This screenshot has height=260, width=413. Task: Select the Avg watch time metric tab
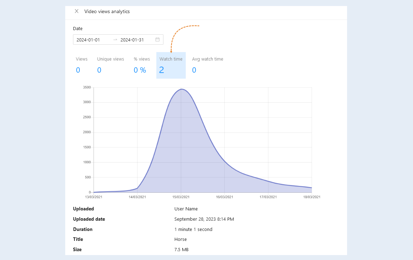(207, 65)
